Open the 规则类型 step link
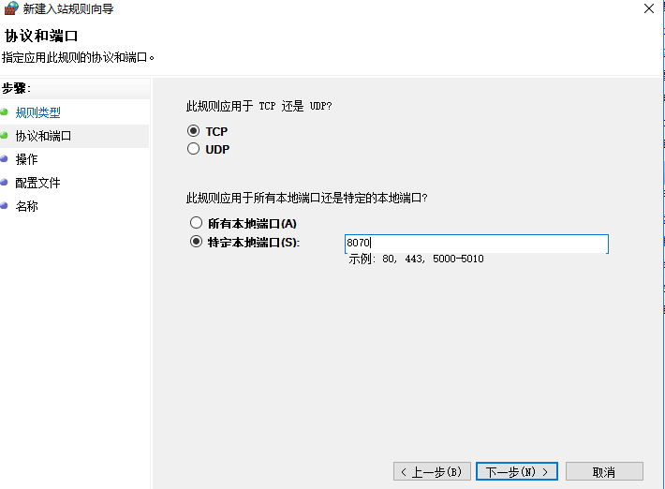The height and width of the screenshot is (489, 665). 38,112
